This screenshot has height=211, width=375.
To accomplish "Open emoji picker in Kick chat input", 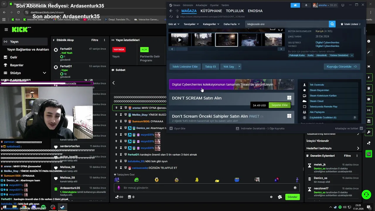I will pos(295,188).
